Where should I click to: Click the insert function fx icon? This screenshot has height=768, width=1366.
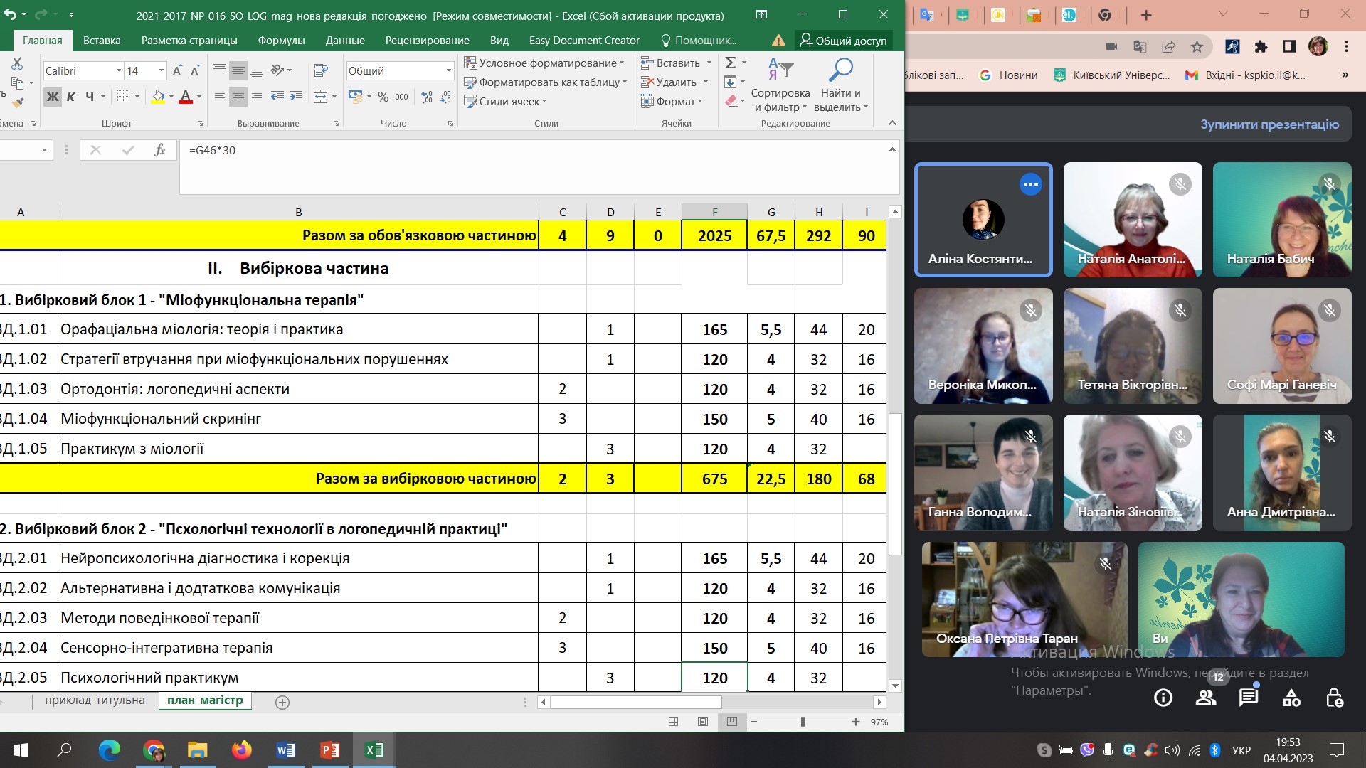point(159,150)
